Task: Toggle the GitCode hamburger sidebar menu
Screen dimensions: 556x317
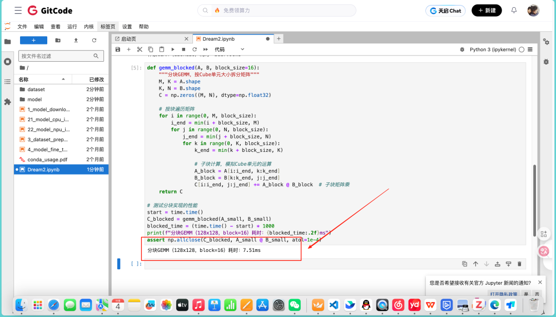Action: coord(18,10)
